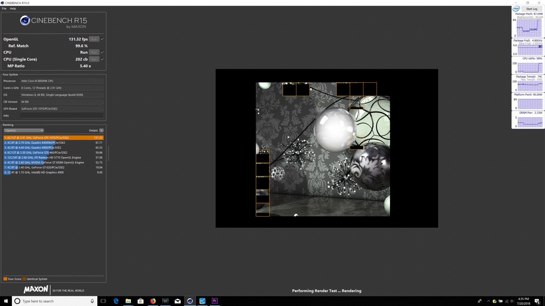Toggle the CPU test checkbox
This screenshot has width=545, height=306.
click(102, 52)
